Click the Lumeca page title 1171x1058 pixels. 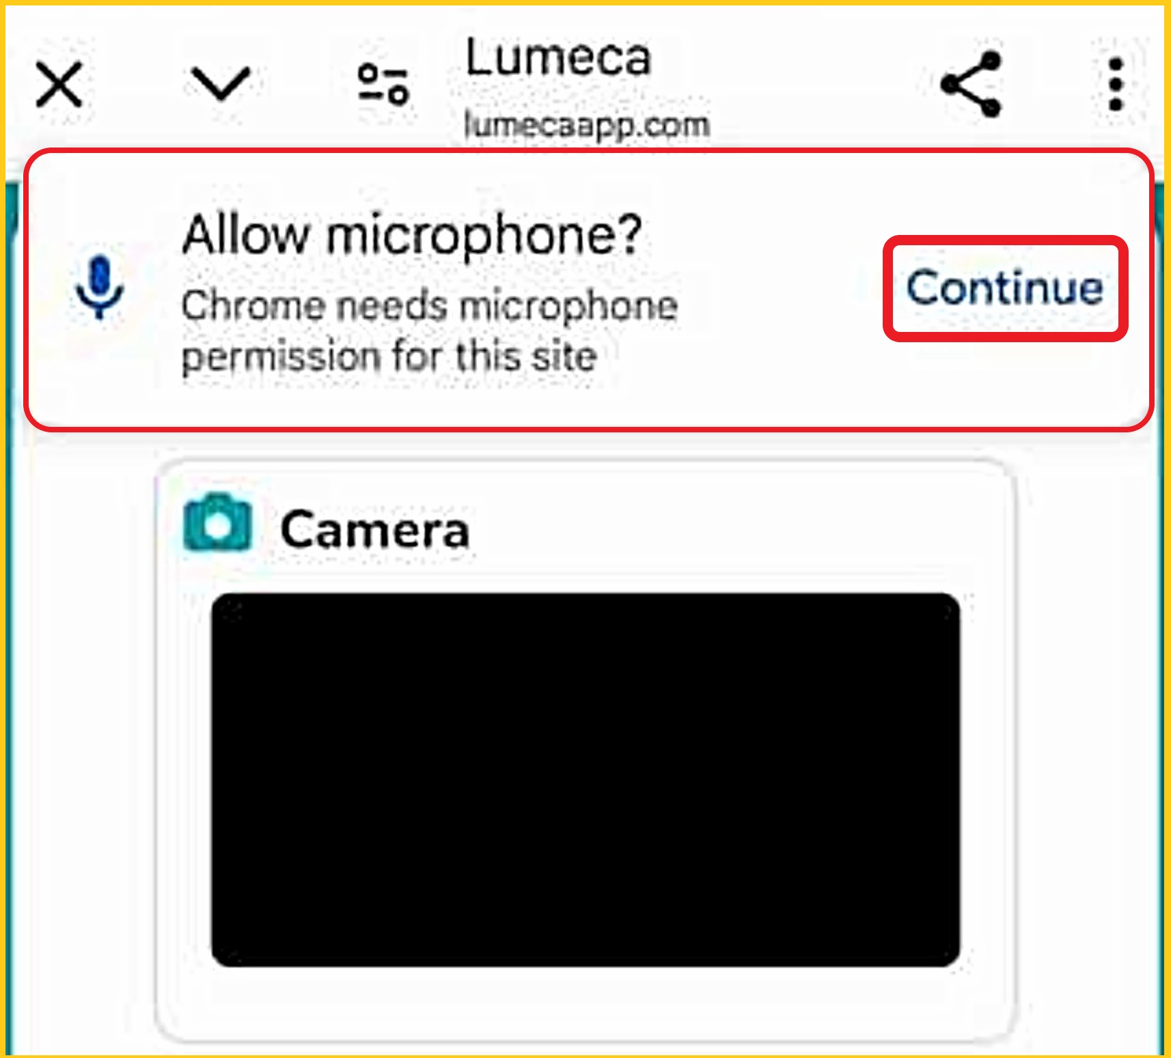557,57
